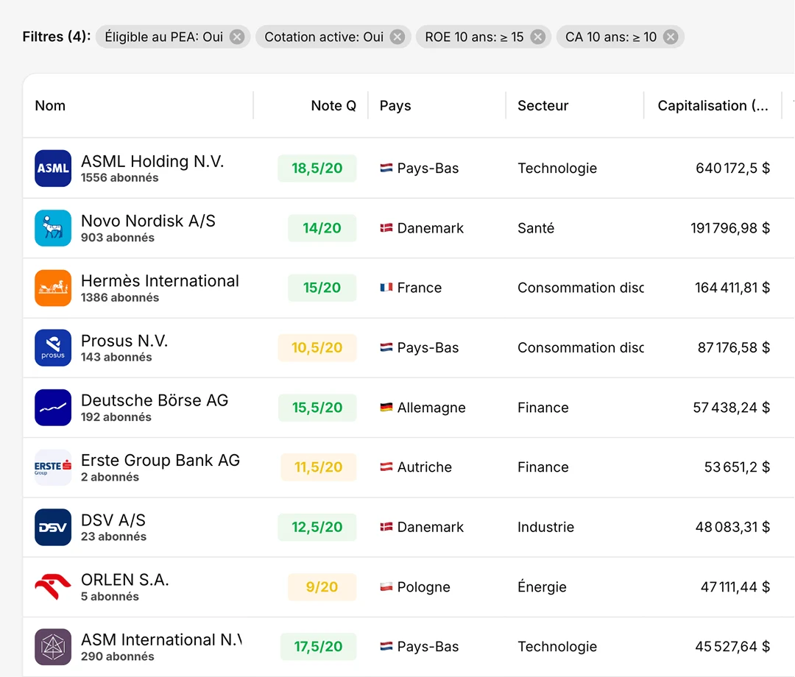Image resolution: width=795 pixels, height=677 pixels.
Task: Click the Santé sector cell
Action: [x=536, y=228]
